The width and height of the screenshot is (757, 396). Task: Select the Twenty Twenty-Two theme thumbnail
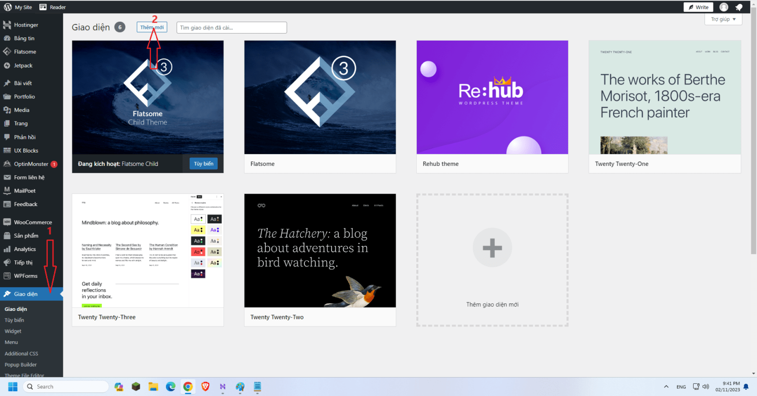tap(320, 250)
